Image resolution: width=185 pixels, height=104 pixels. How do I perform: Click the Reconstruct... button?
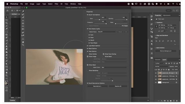pos(97,86)
